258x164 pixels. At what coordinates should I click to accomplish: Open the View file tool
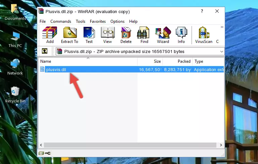click(108, 35)
